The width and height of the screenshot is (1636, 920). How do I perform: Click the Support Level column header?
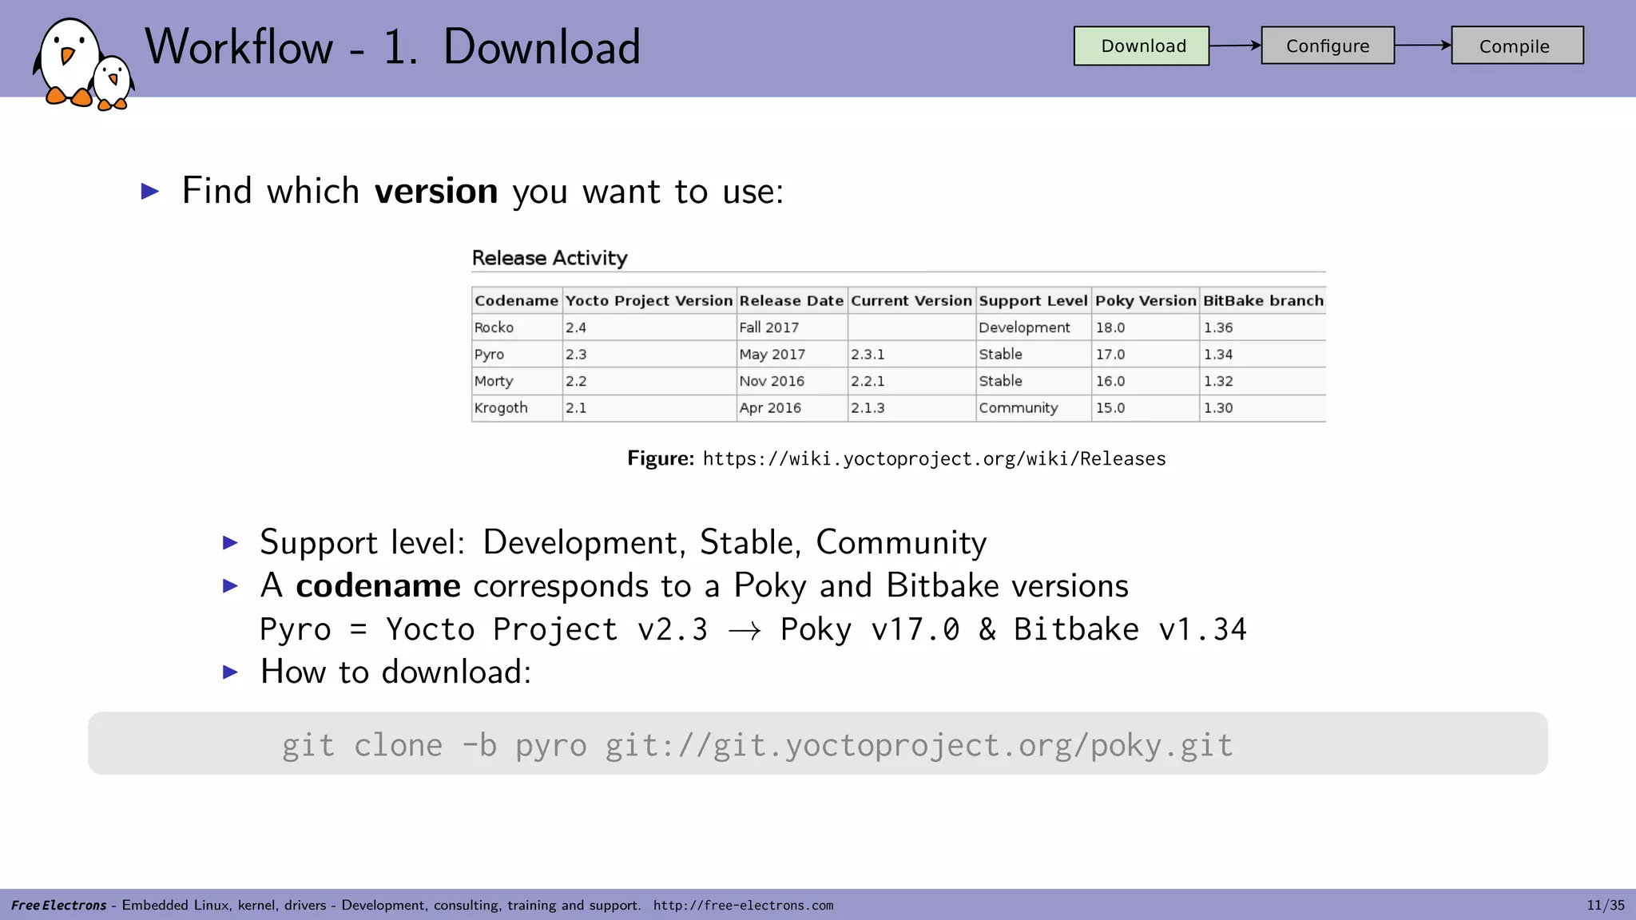(x=1033, y=300)
